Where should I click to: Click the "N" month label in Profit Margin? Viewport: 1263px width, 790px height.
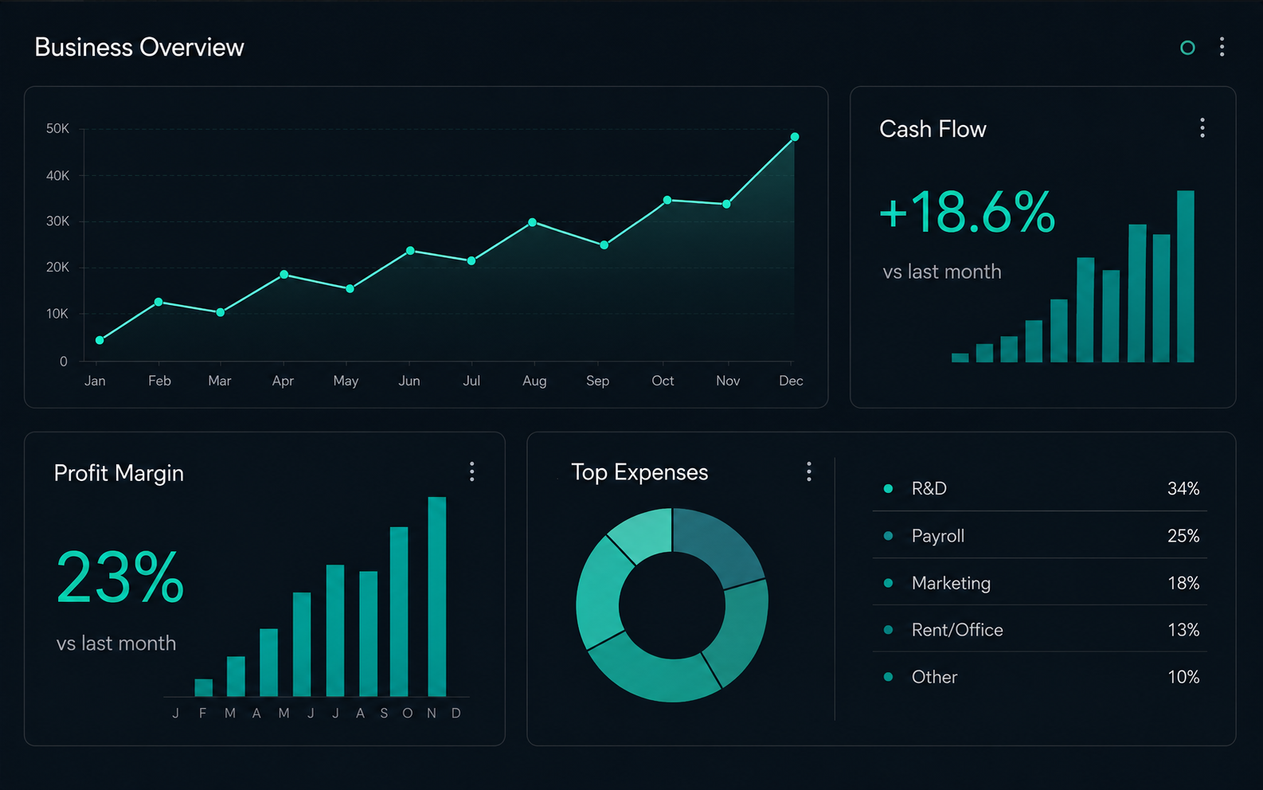pyautogui.click(x=432, y=714)
